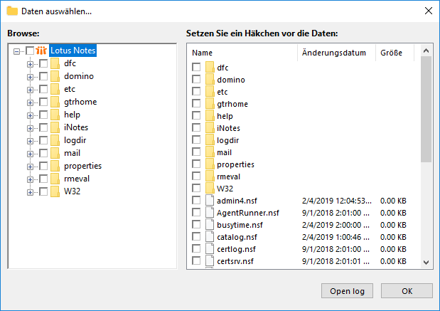This screenshot has width=440, height=311.
Task: Sort by the Größe column header
Action: [x=395, y=53]
